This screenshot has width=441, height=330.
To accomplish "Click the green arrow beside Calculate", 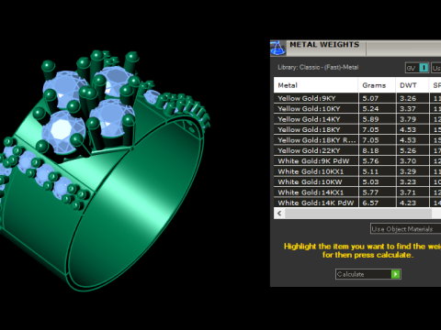I will tap(396, 274).
